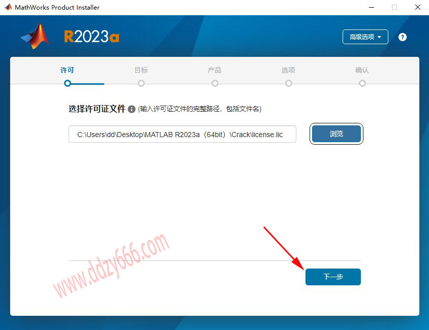Click the 确认 step circle marker
The height and width of the screenshot is (330, 429).
(362, 83)
